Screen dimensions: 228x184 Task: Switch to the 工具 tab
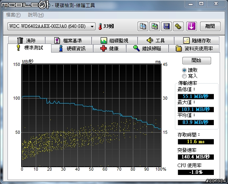(156, 40)
